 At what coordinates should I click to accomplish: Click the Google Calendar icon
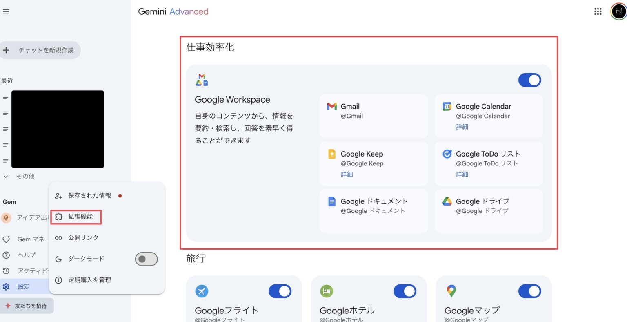(x=447, y=106)
